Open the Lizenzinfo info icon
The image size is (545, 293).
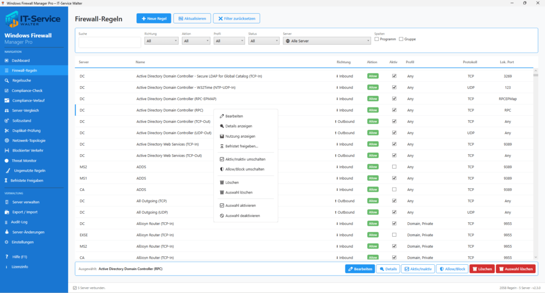click(6, 267)
